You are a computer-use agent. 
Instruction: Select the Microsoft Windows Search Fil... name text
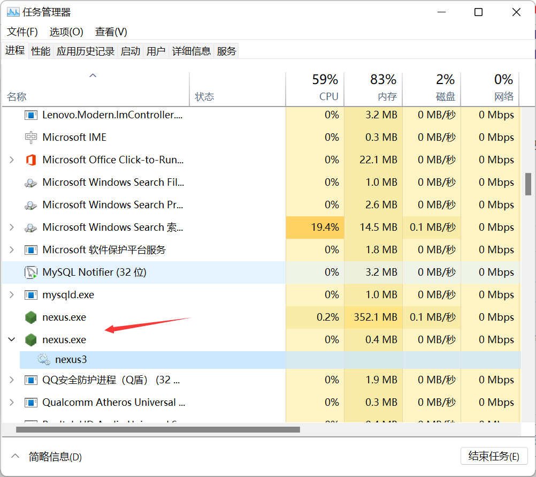tap(113, 183)
